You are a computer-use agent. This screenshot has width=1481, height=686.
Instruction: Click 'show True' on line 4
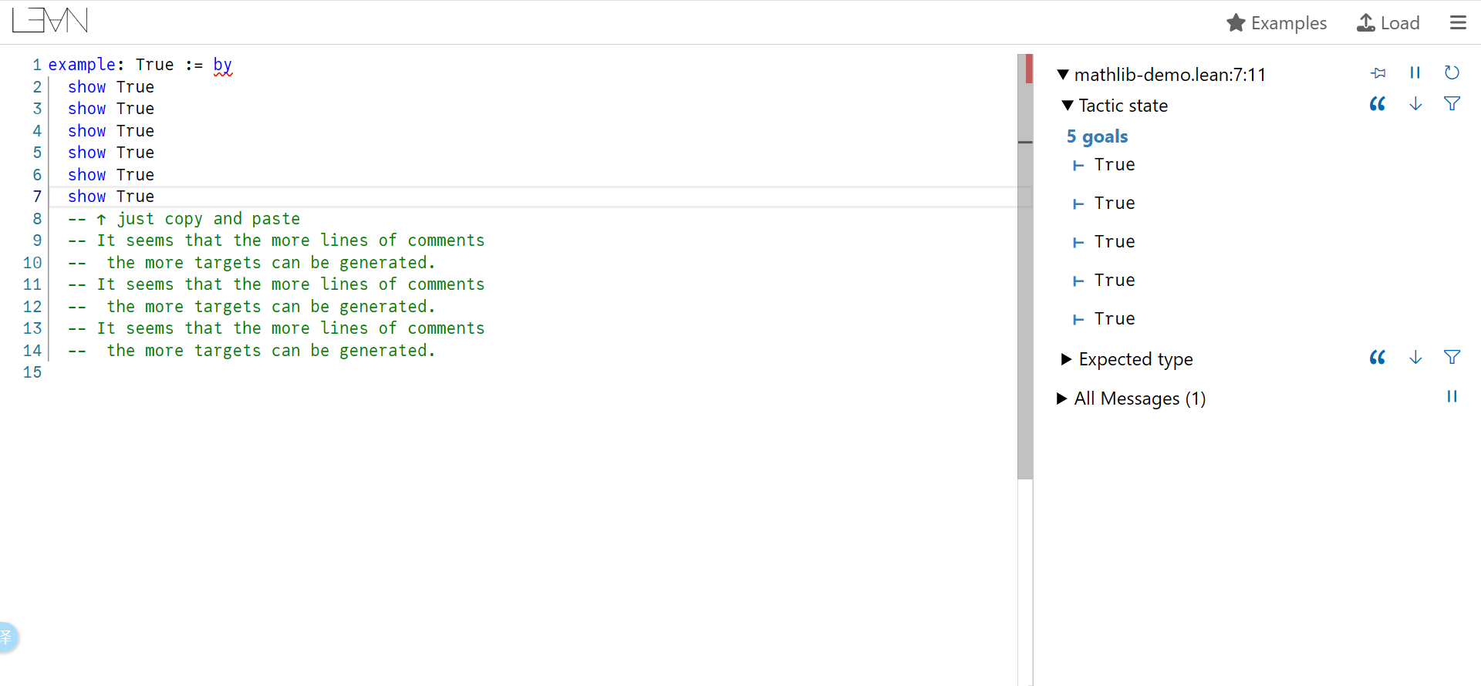pos(111,131)
